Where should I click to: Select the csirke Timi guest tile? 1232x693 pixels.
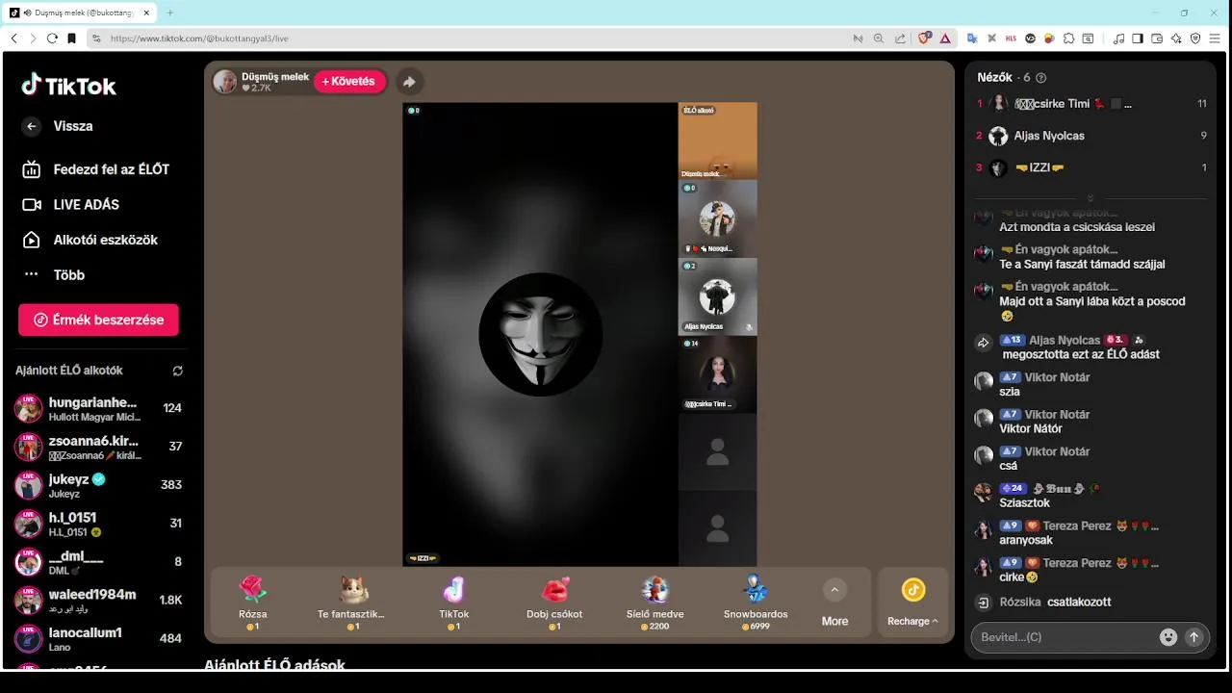click(x=717, y=374)
